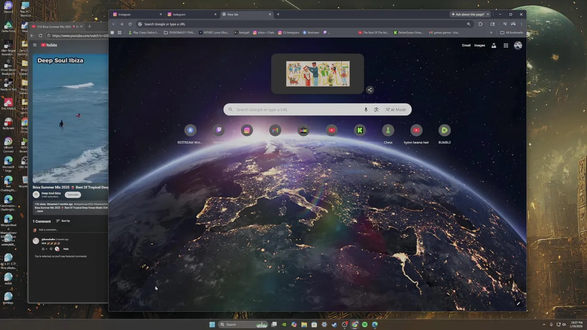This screenshot has height=330, width=587.
Task: Click the taskbar Search box
Action: click(243, 324)
